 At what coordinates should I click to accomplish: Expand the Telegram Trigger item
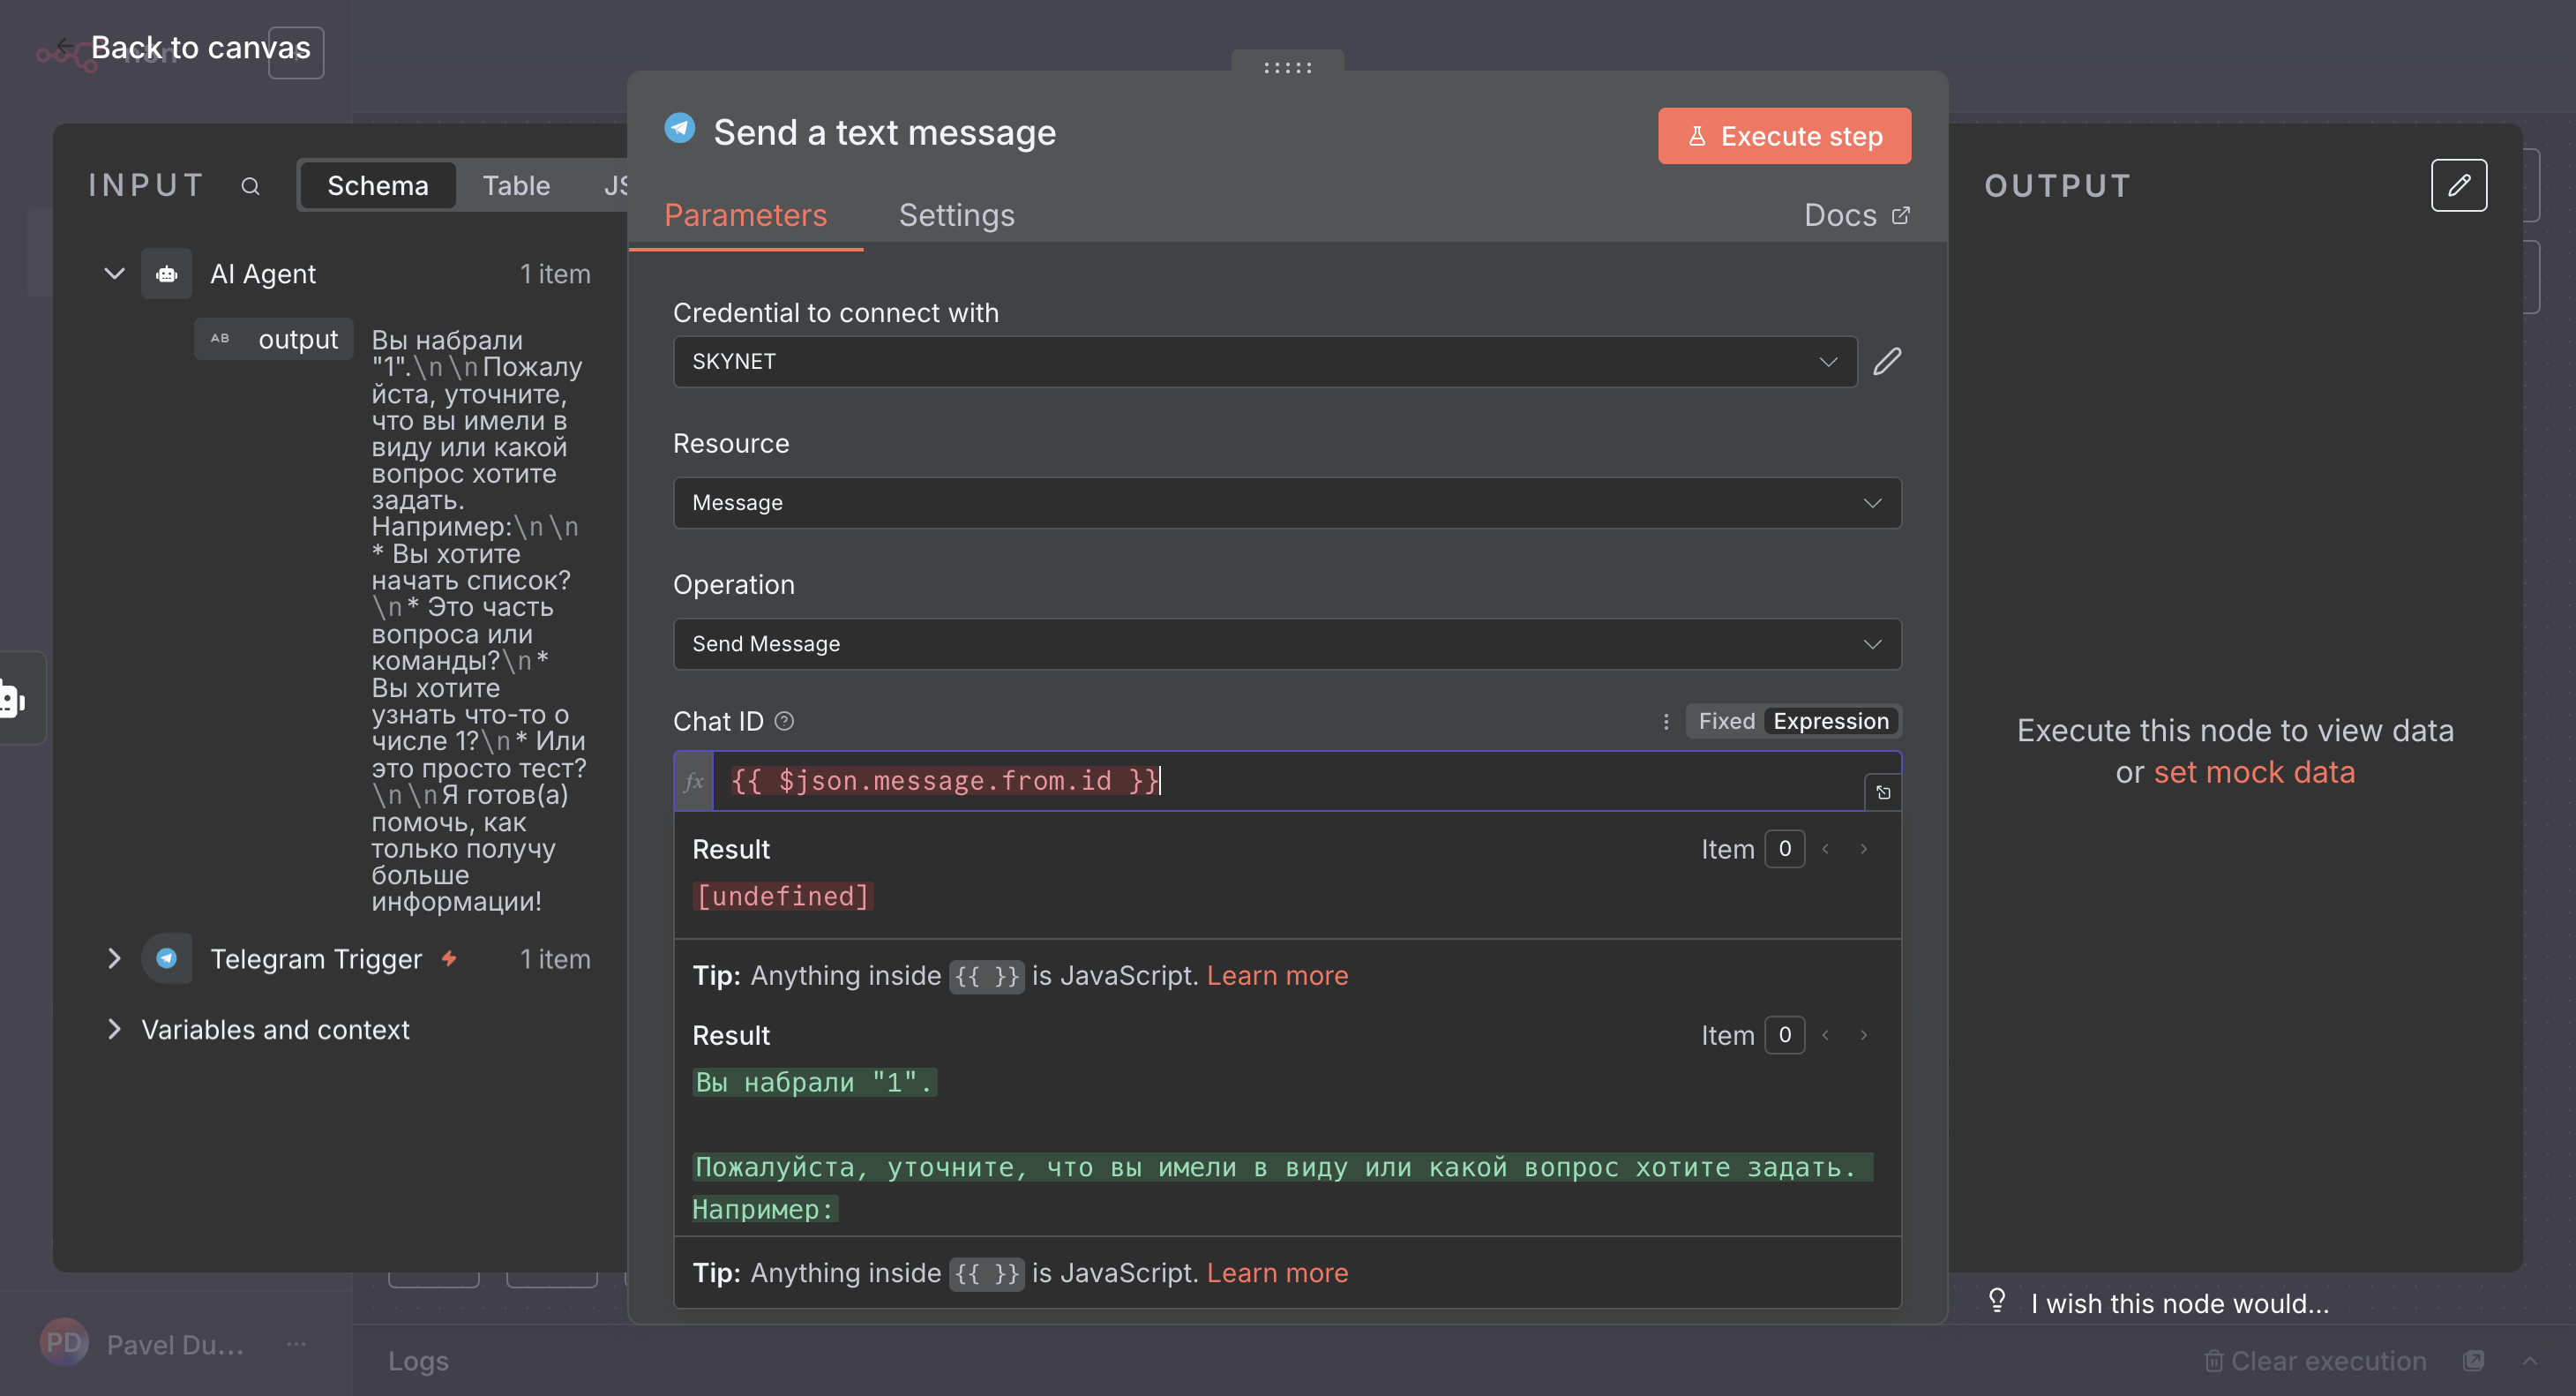[114, 958]
